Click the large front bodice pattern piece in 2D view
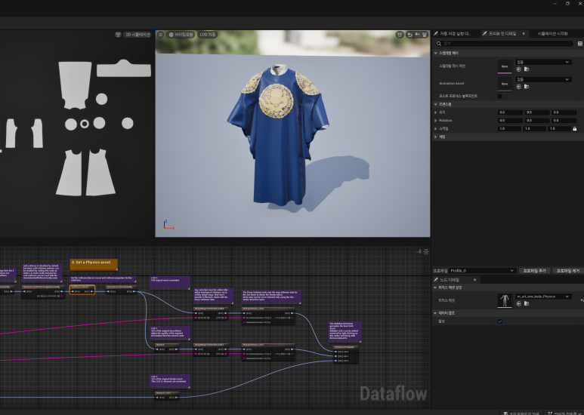584x415 pixels. coord(75,85)
